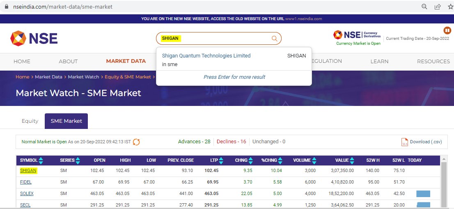Open old website link www1.nseindia.com
Image resolution: width=454 pixels, height=209 pixels.
(303, 19)
